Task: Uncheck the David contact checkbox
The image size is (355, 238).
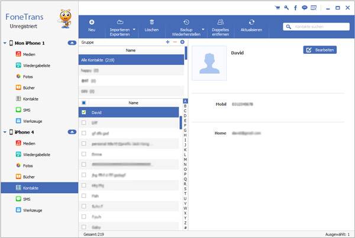Action: [x=83, y=112]
